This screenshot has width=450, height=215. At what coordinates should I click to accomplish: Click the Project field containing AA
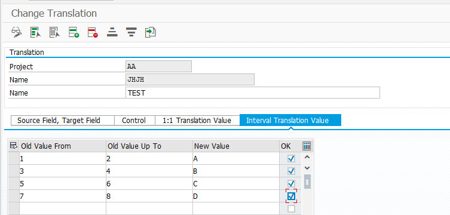pyautogui.click(x=158, y=66)
